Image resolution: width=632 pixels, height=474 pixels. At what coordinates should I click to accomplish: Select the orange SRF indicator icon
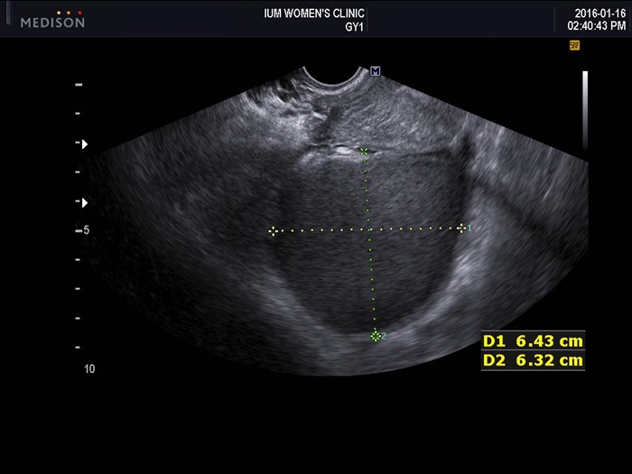point(574,45)
